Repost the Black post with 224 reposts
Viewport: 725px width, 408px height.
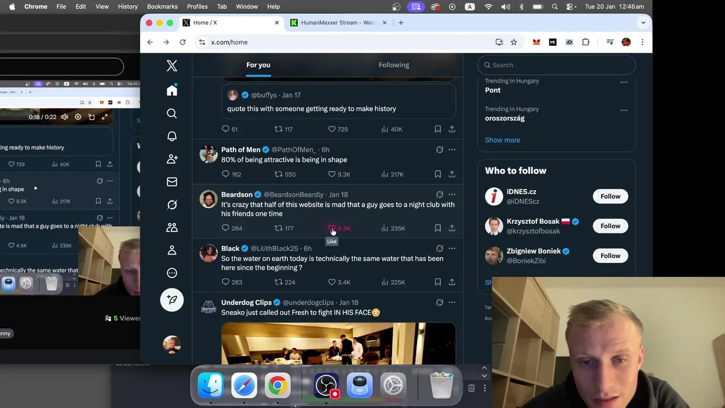(x=285, y=282)
